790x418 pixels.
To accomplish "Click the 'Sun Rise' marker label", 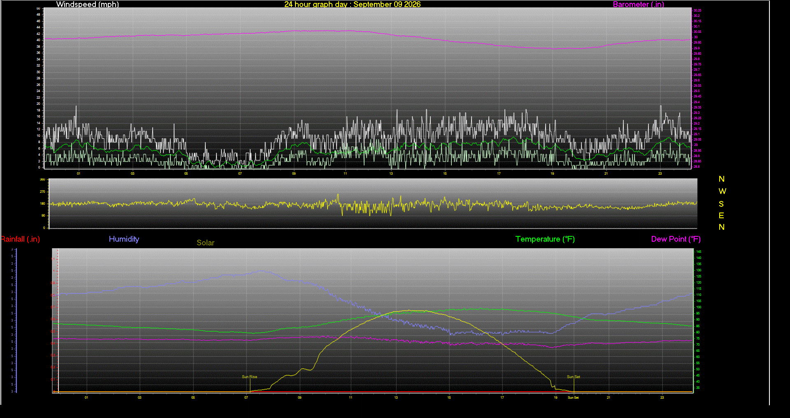I will tap(249, 377).
